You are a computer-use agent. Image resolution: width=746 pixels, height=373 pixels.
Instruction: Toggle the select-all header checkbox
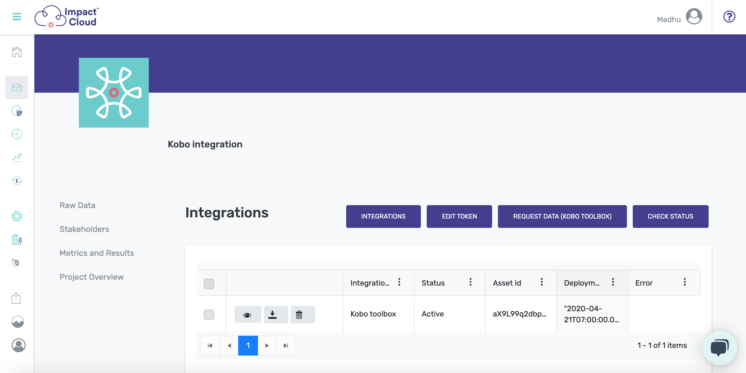pos(209,284)
